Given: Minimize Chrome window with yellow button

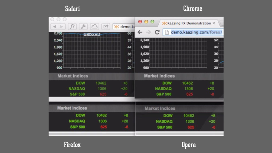Looking at the screenshot, I should [146, 22].
